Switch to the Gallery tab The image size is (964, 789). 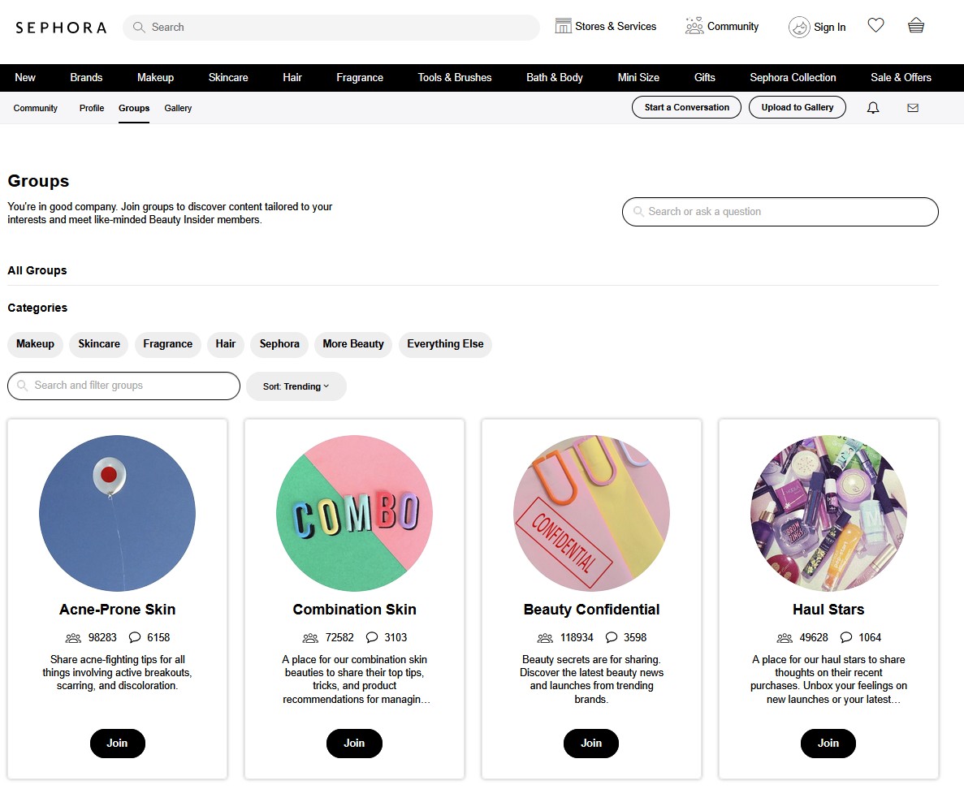pos(178,108)
